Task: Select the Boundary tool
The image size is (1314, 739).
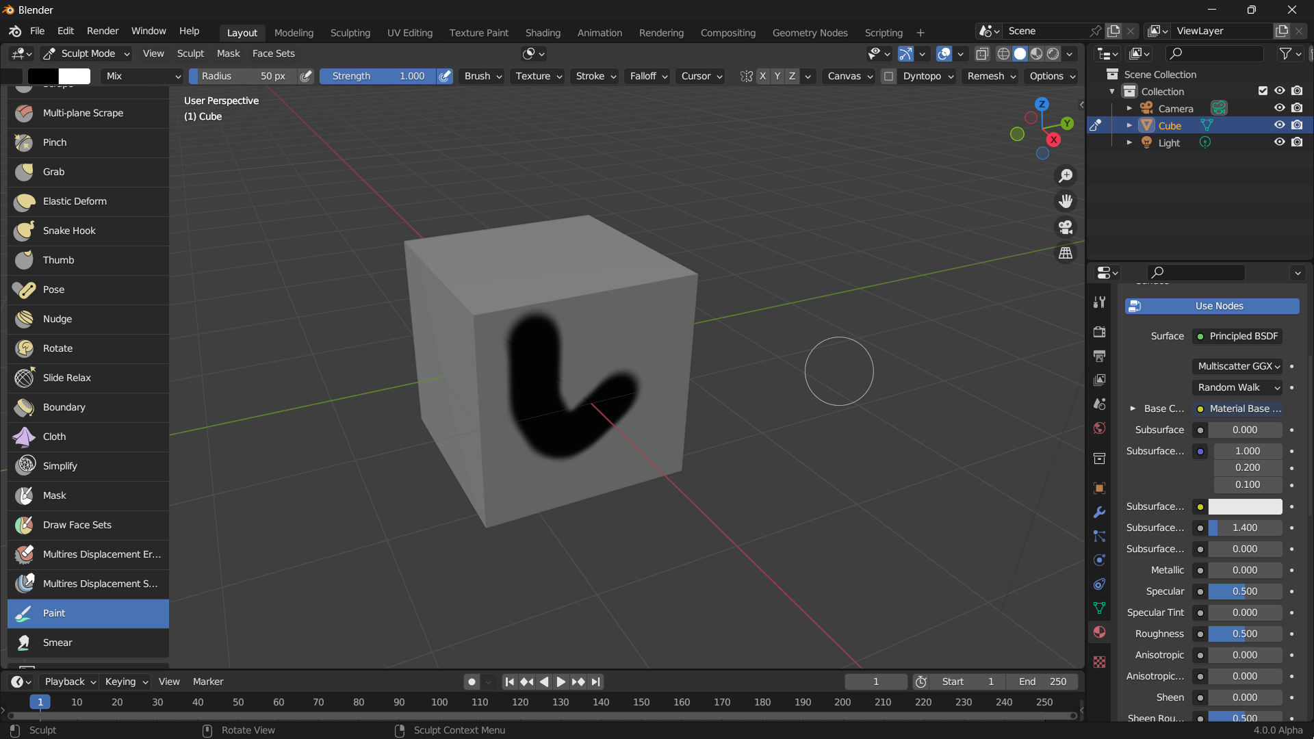Action: [x=88, y=407]
